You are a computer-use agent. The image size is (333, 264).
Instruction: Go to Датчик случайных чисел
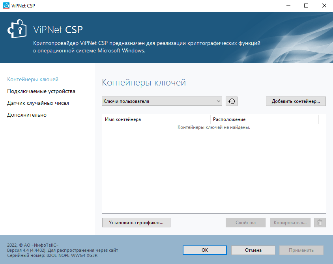[38, 103]
